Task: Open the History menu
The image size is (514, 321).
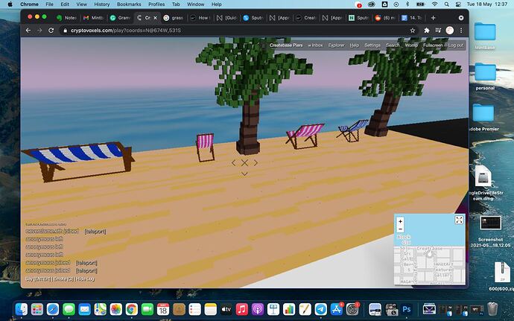Action: [x=102, y=4]
